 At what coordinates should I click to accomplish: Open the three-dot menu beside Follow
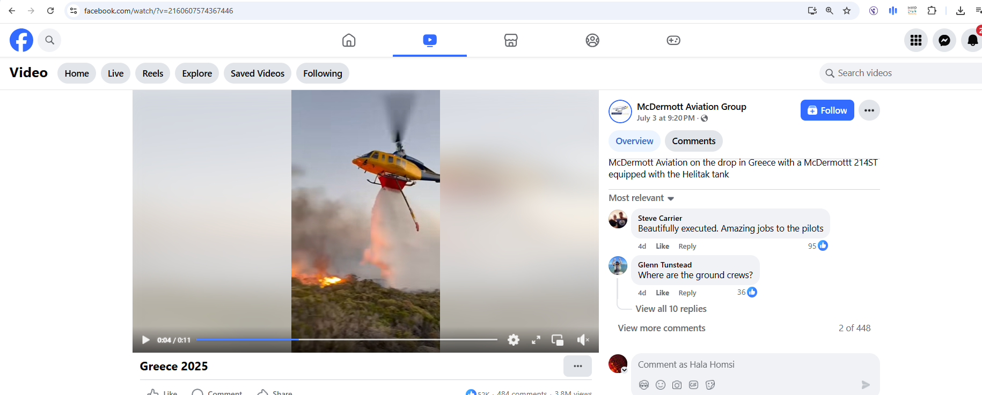point(869,110)
